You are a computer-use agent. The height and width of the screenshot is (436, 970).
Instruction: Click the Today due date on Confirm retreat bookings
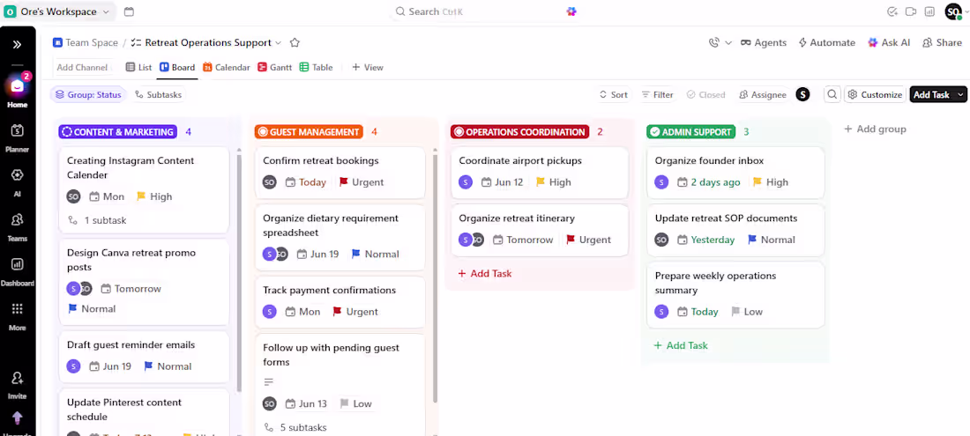click(x=306, y=182)
